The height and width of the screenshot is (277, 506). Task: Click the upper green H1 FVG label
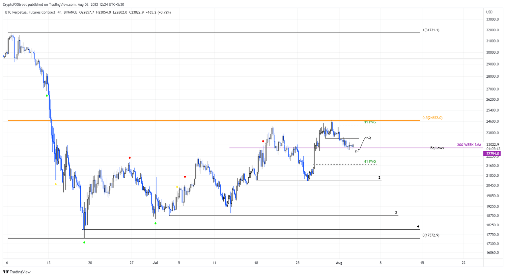click(x=370, y=122)
